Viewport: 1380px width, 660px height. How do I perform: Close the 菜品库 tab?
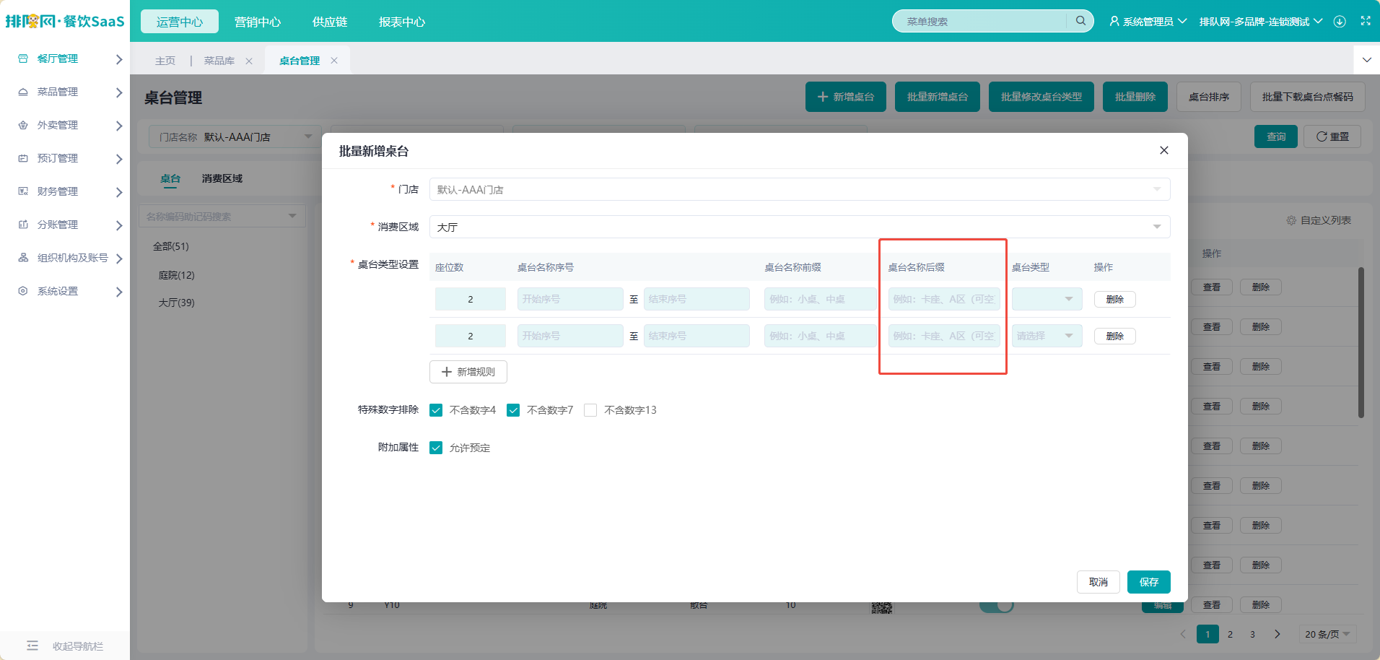pyautogui.click(x=249, y=61)
